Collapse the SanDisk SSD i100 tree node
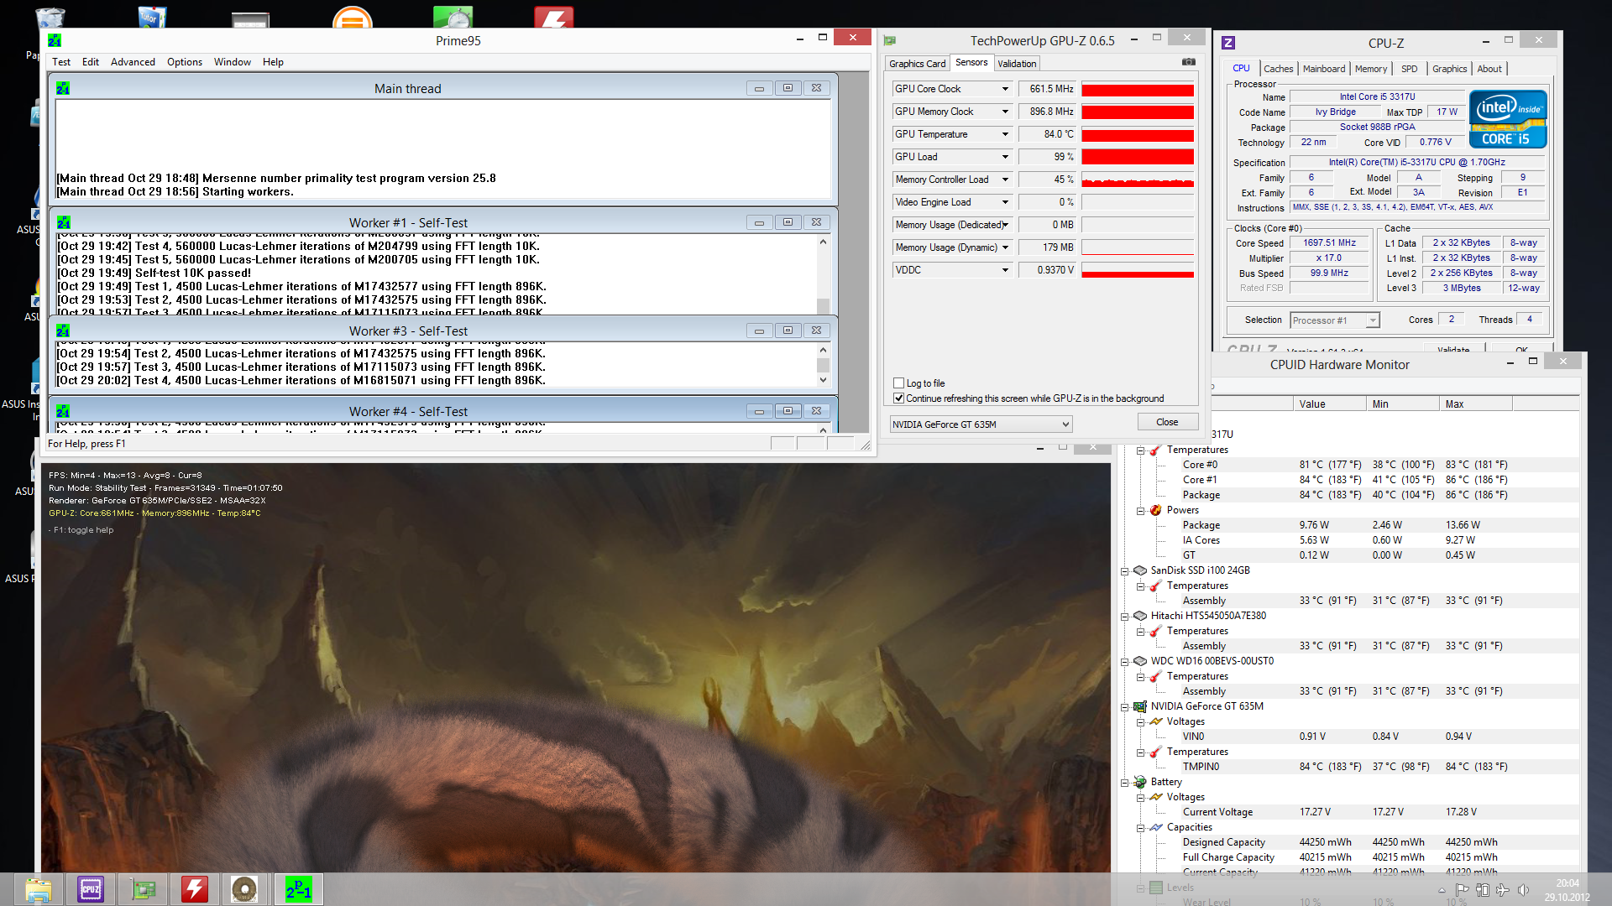This screenshot has width=1612, height=906. 1125,571
